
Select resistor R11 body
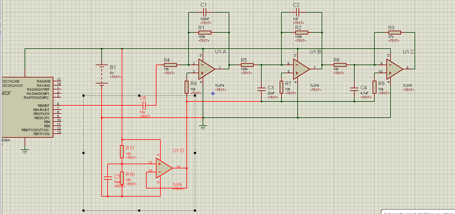(x=122, y=152)
